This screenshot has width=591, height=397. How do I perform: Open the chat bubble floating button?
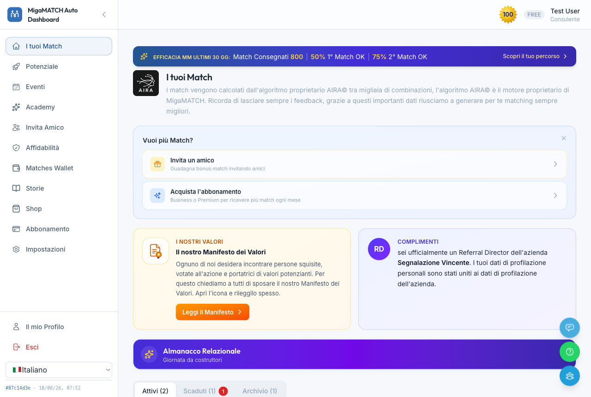click(570, 328)
